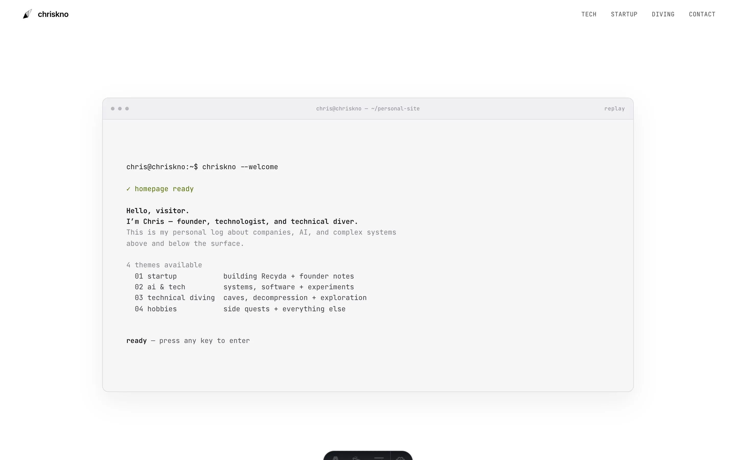Click the third terminal window dot
The width and height of the screenshot is (736, 460).
coord(127,109)
